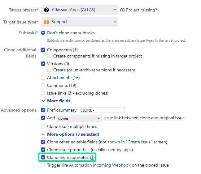The width and height of the screenshot is (201, 174).
Task: Click the Prefix summary text field
Action: tap(102, 110)
